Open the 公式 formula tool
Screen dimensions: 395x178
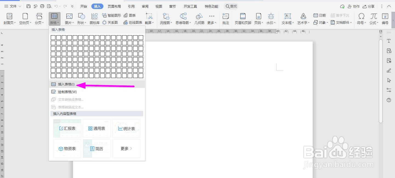click(x=373, y=19)
